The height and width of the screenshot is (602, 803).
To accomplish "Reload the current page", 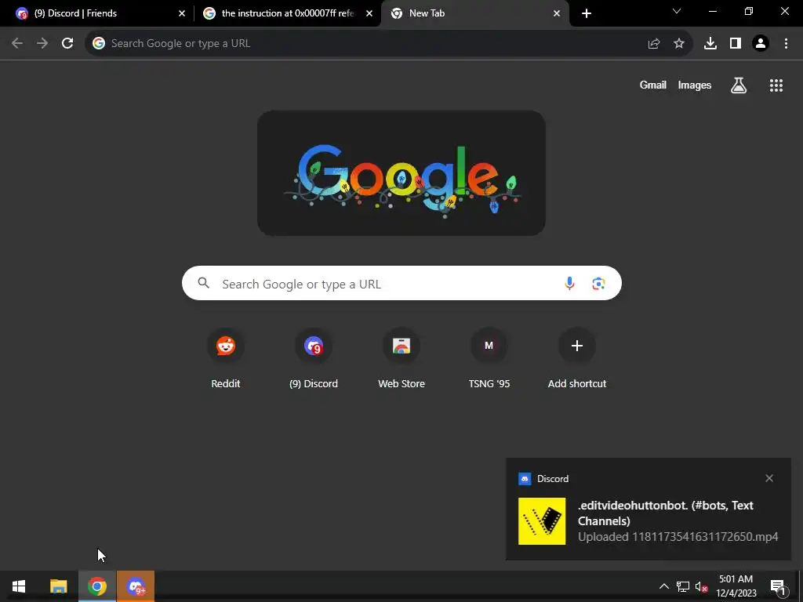I will pos(67,44).
